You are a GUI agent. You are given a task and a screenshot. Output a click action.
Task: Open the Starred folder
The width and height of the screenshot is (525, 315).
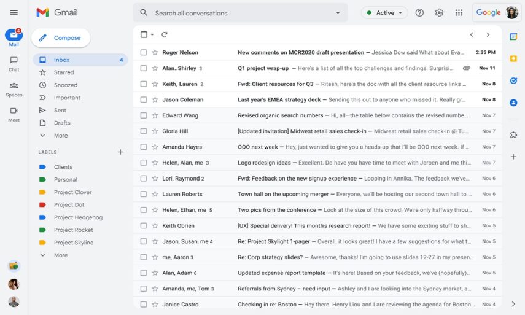(x=64, y=72)
